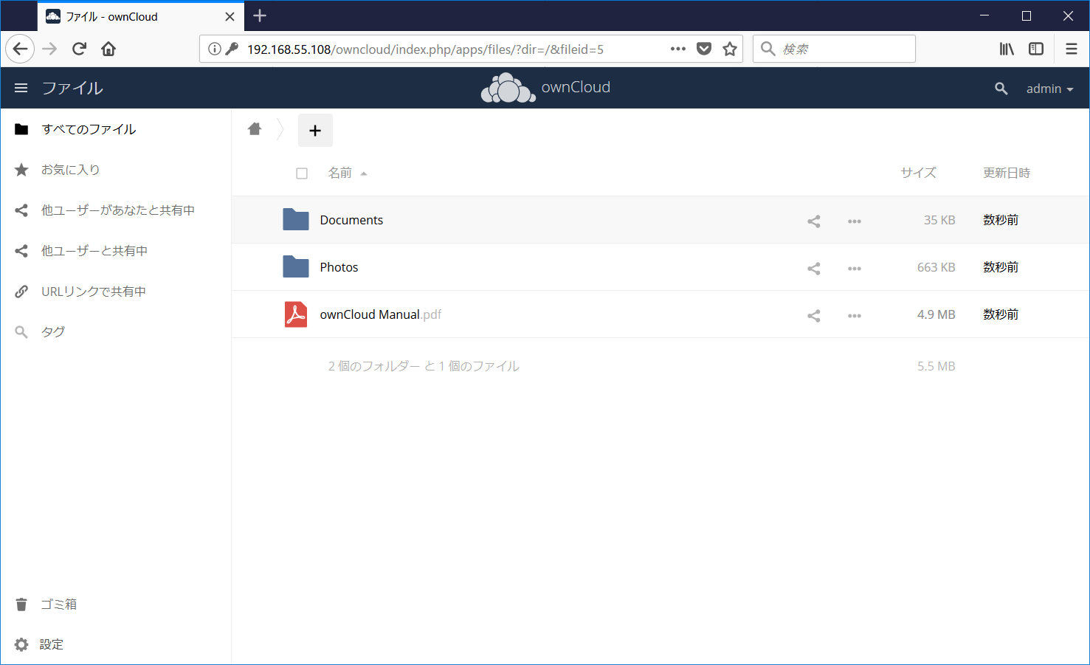Open the ゴミ箱 (trash bin)
Image resolution: width=1090 pixels, height=665 pixels.
[57, 604]
